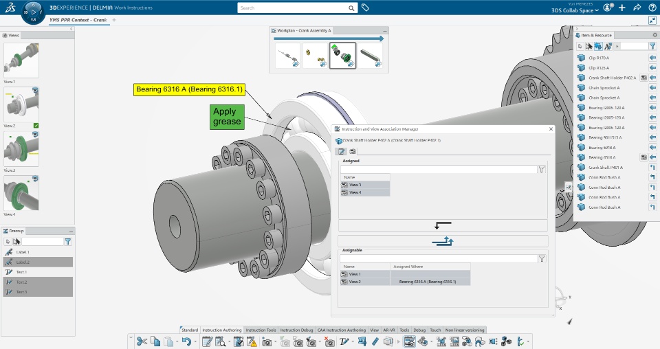Viewport: 660px width, 349px height.
Task: Open a new tab with the plus beside YMS PPR Context
Action: point(114,20)
